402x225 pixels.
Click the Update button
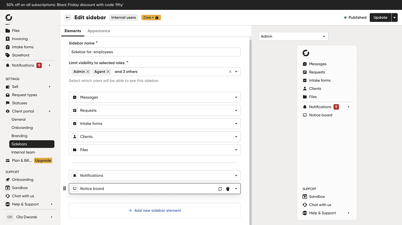click(380, 17)
